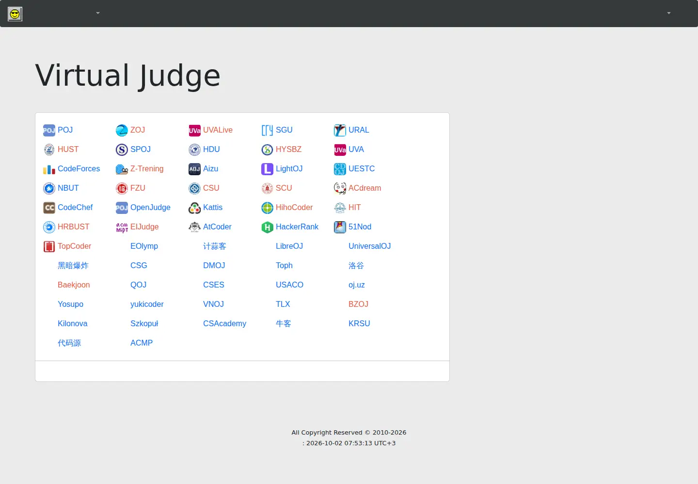Click the 代码源 link
The width and height of the screenshot is (698, 484).
point(69,343)
